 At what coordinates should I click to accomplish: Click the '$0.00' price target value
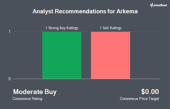[150, 92]
